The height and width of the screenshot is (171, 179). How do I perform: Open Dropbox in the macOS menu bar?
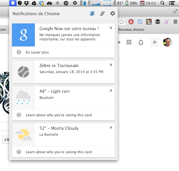(x=27, y=3)
